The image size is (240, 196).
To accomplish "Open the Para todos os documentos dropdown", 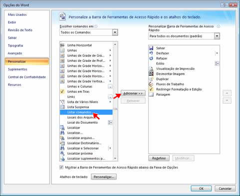I will (217, 36).
